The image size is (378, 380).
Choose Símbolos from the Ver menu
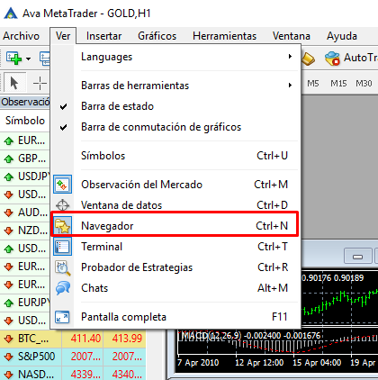[x=175, y=156]
